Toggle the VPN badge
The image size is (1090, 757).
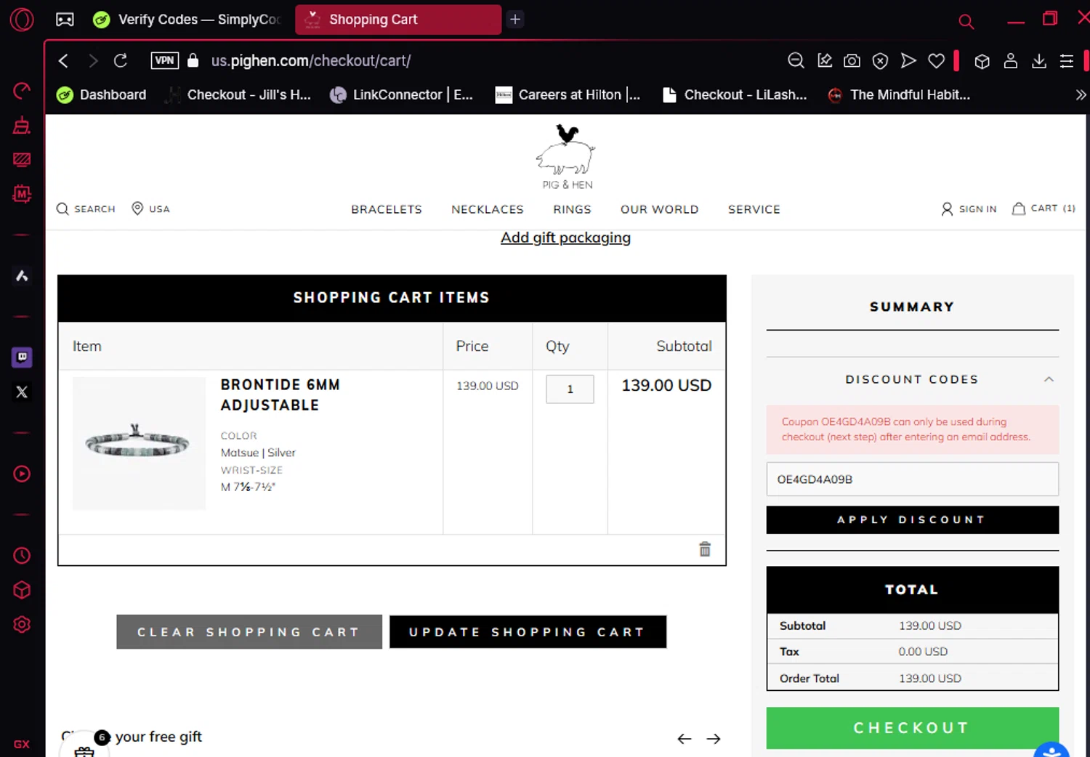pyautogui.click(x=165, y=60)
